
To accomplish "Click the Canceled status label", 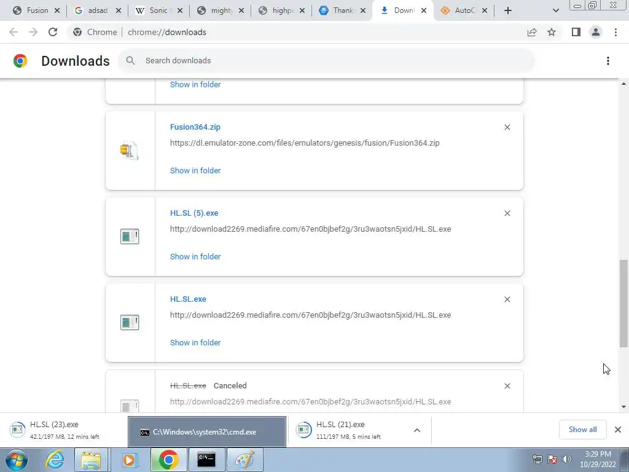I will click(230, 386).
